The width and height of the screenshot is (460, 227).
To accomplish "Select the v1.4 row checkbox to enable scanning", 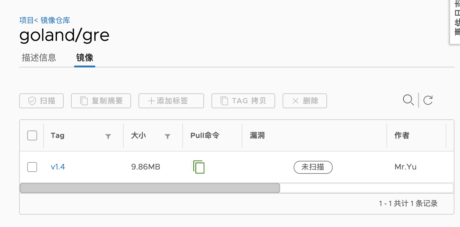I will click(x=32, y=167).
